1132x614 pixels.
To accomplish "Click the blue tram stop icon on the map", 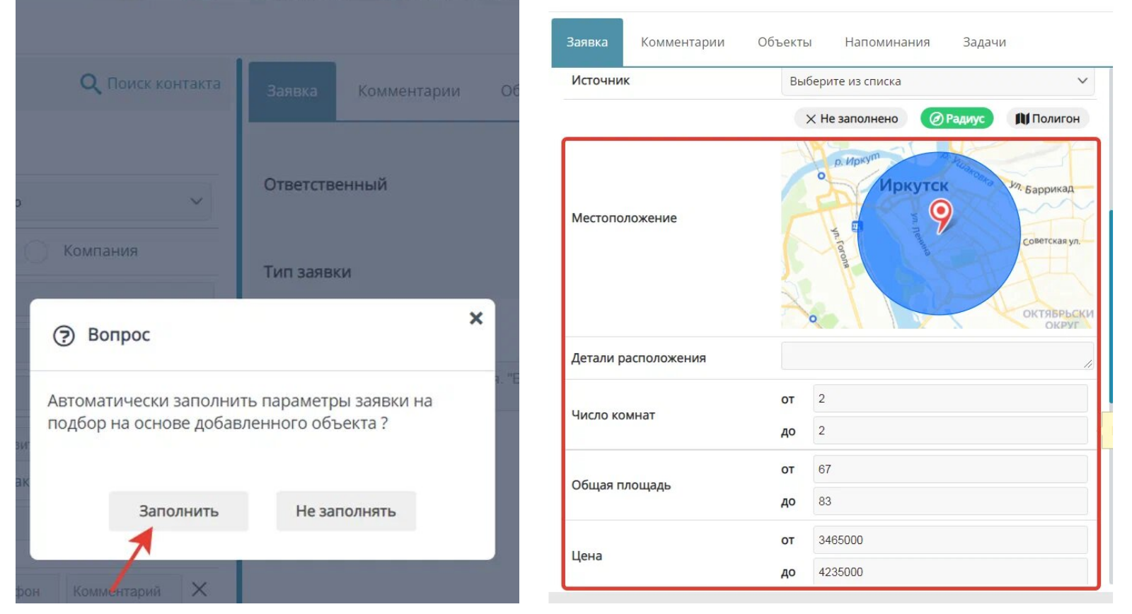I will pos(857,226).
